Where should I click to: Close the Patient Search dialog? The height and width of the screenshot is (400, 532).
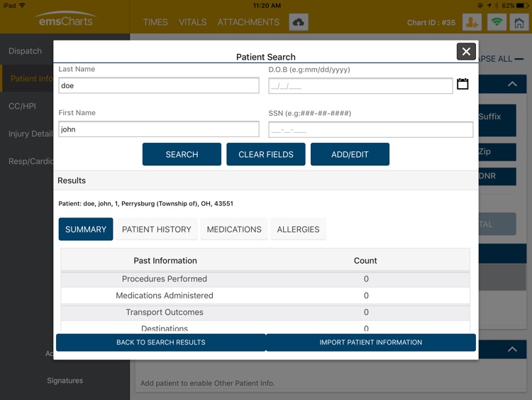click(x=466, y=52)
